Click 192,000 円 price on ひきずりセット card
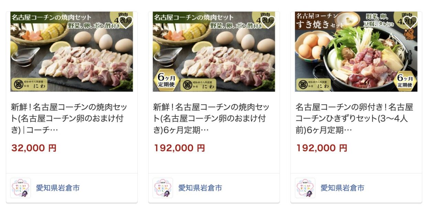This screenshot has height=210, width=440. coord(322,148)
